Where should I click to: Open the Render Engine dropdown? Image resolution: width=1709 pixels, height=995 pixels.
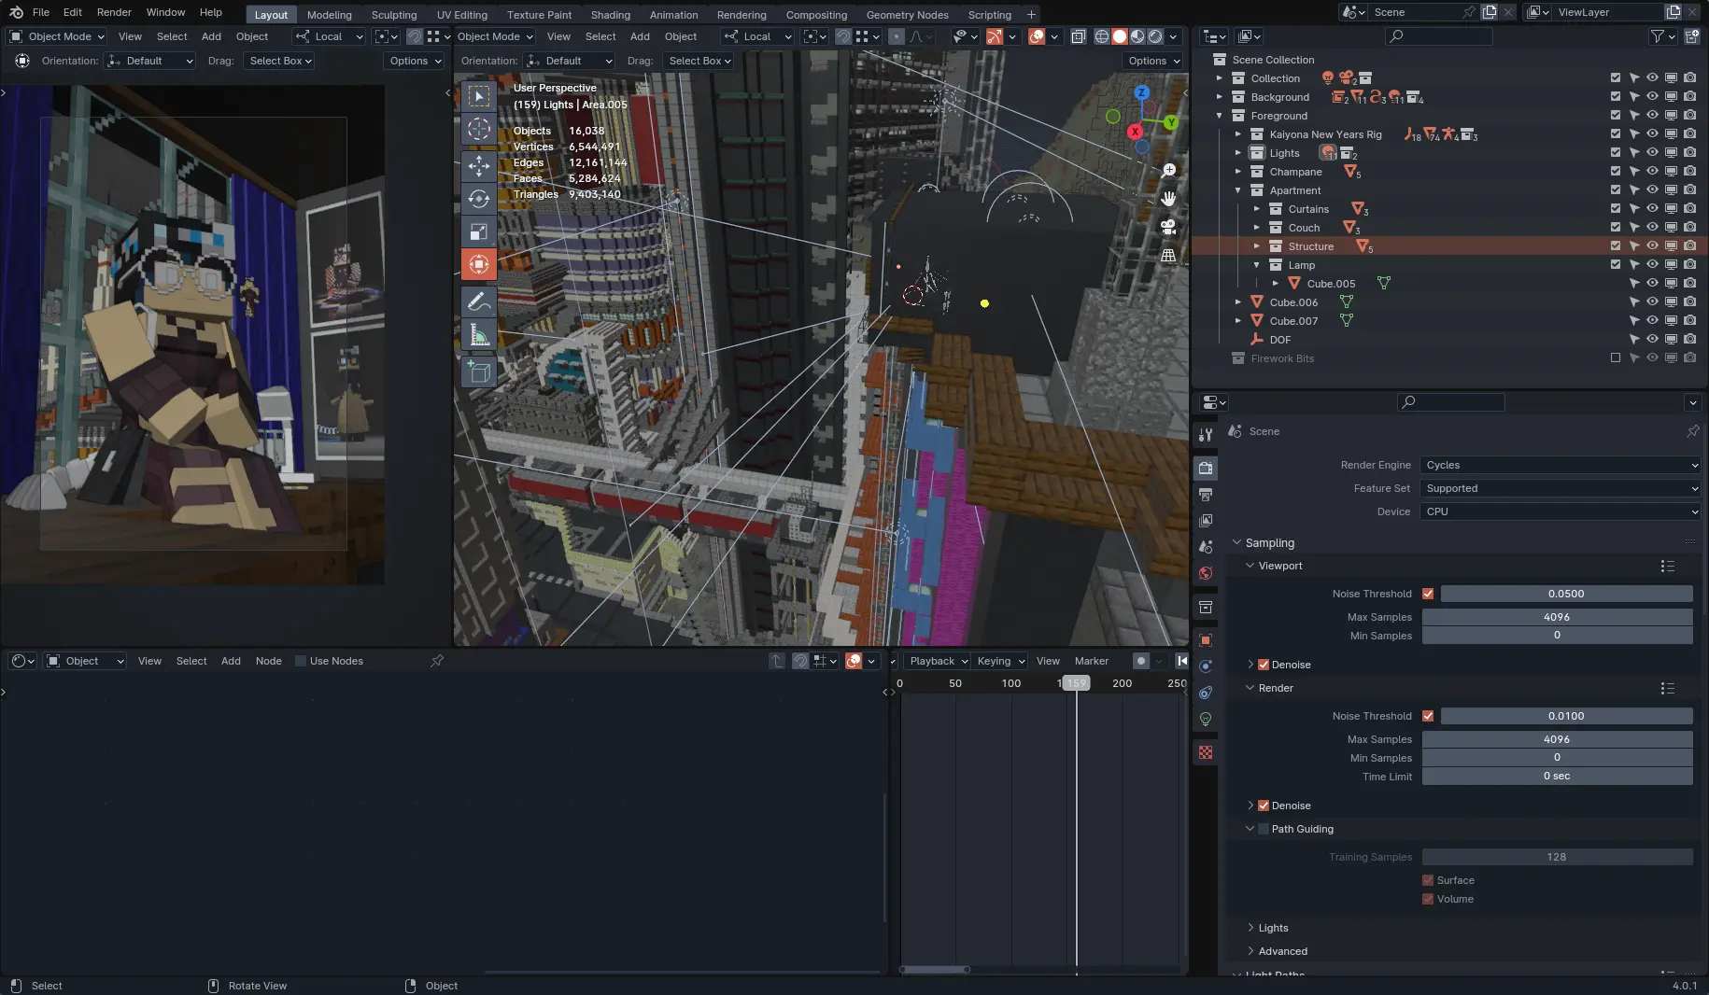point(1560,465)
